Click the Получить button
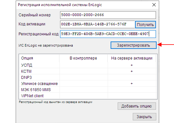The width and height of the screenshot is (174, 123). point(145,25)
